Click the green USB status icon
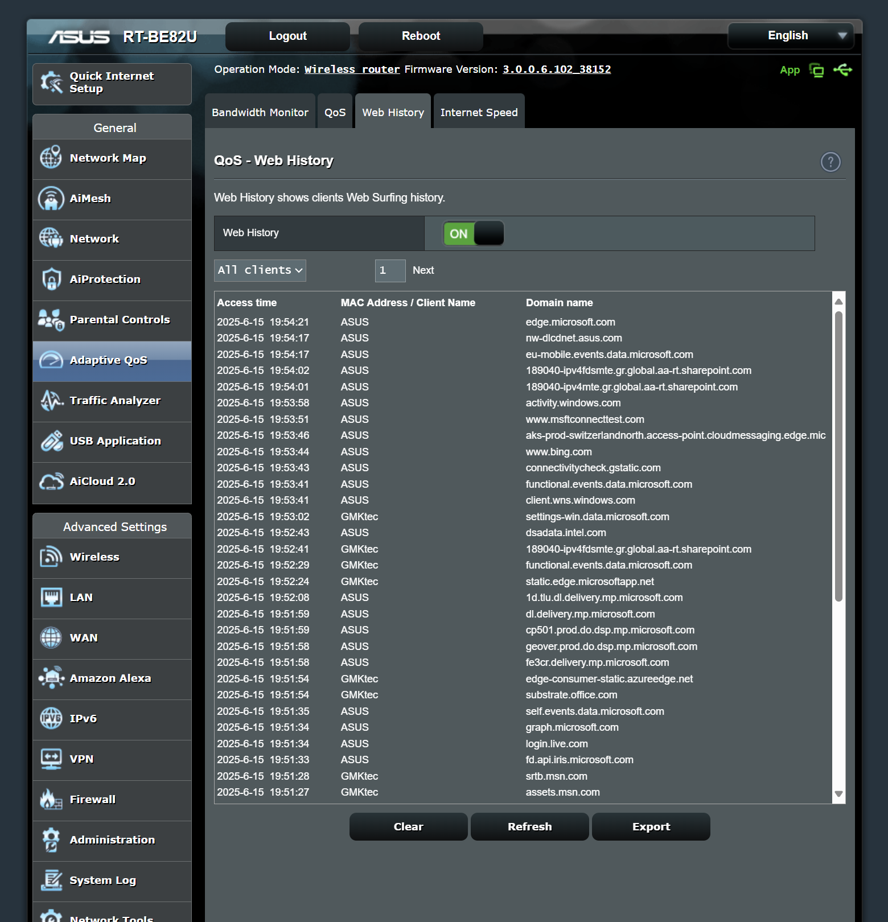 [x=842, y=69]
